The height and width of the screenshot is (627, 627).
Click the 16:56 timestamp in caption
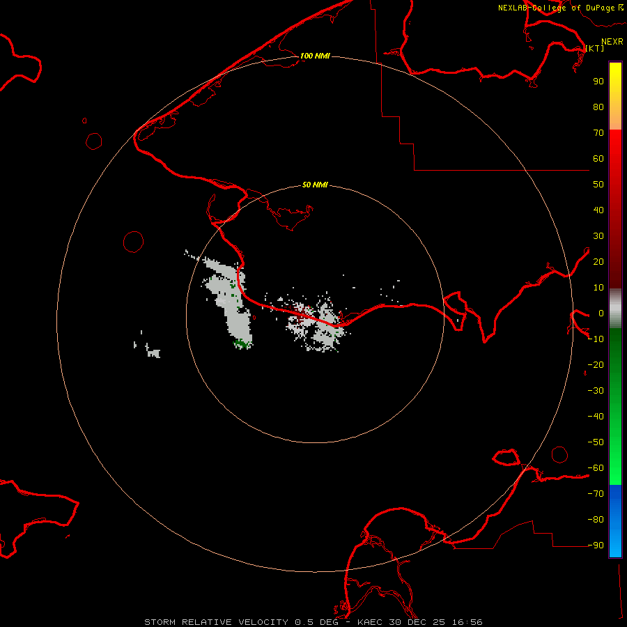click(x=467, y=622)
